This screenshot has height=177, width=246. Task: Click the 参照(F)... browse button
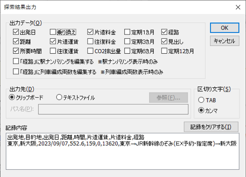pos(168,97)
